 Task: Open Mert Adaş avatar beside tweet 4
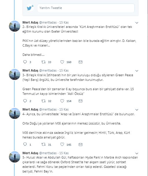(x=14, y=113)
